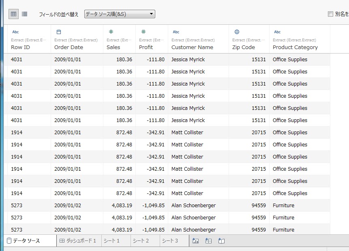Viewport: 349px width, 251px height.
Task: Open the データ ソース順 sort dropdown
Action: pos(120,14)
